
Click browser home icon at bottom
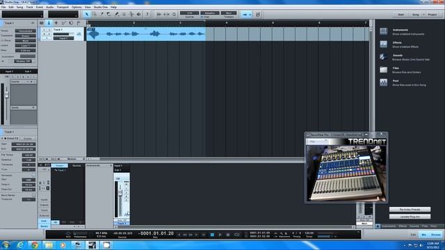point(378,226)
